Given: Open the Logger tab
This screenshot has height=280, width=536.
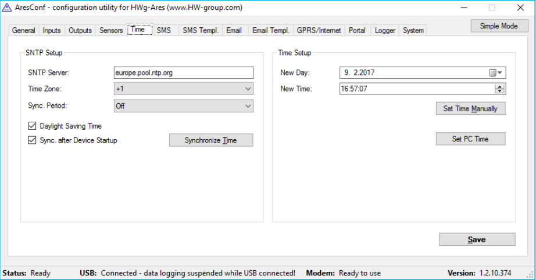Looking at the screenshot, I should point(385,31).
